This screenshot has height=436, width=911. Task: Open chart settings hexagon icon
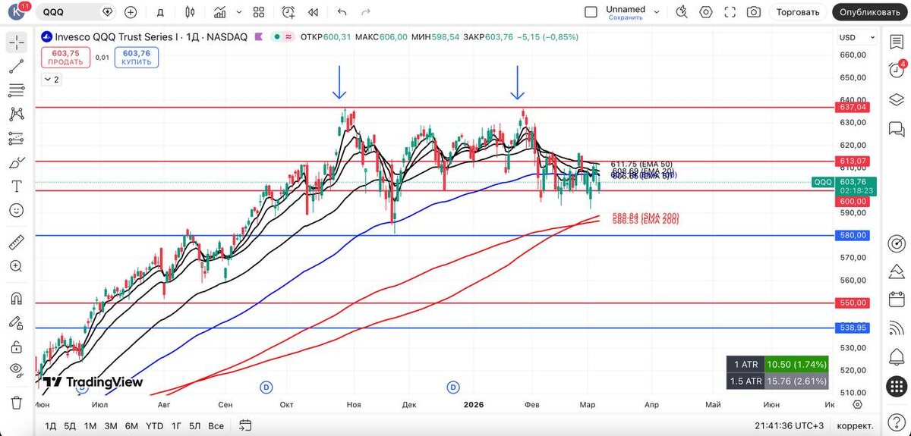(x=706, y=12)
